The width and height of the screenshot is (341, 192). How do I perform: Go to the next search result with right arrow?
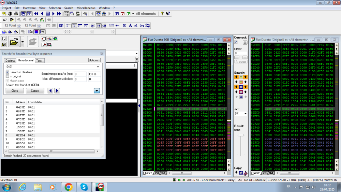coord(57,91)
